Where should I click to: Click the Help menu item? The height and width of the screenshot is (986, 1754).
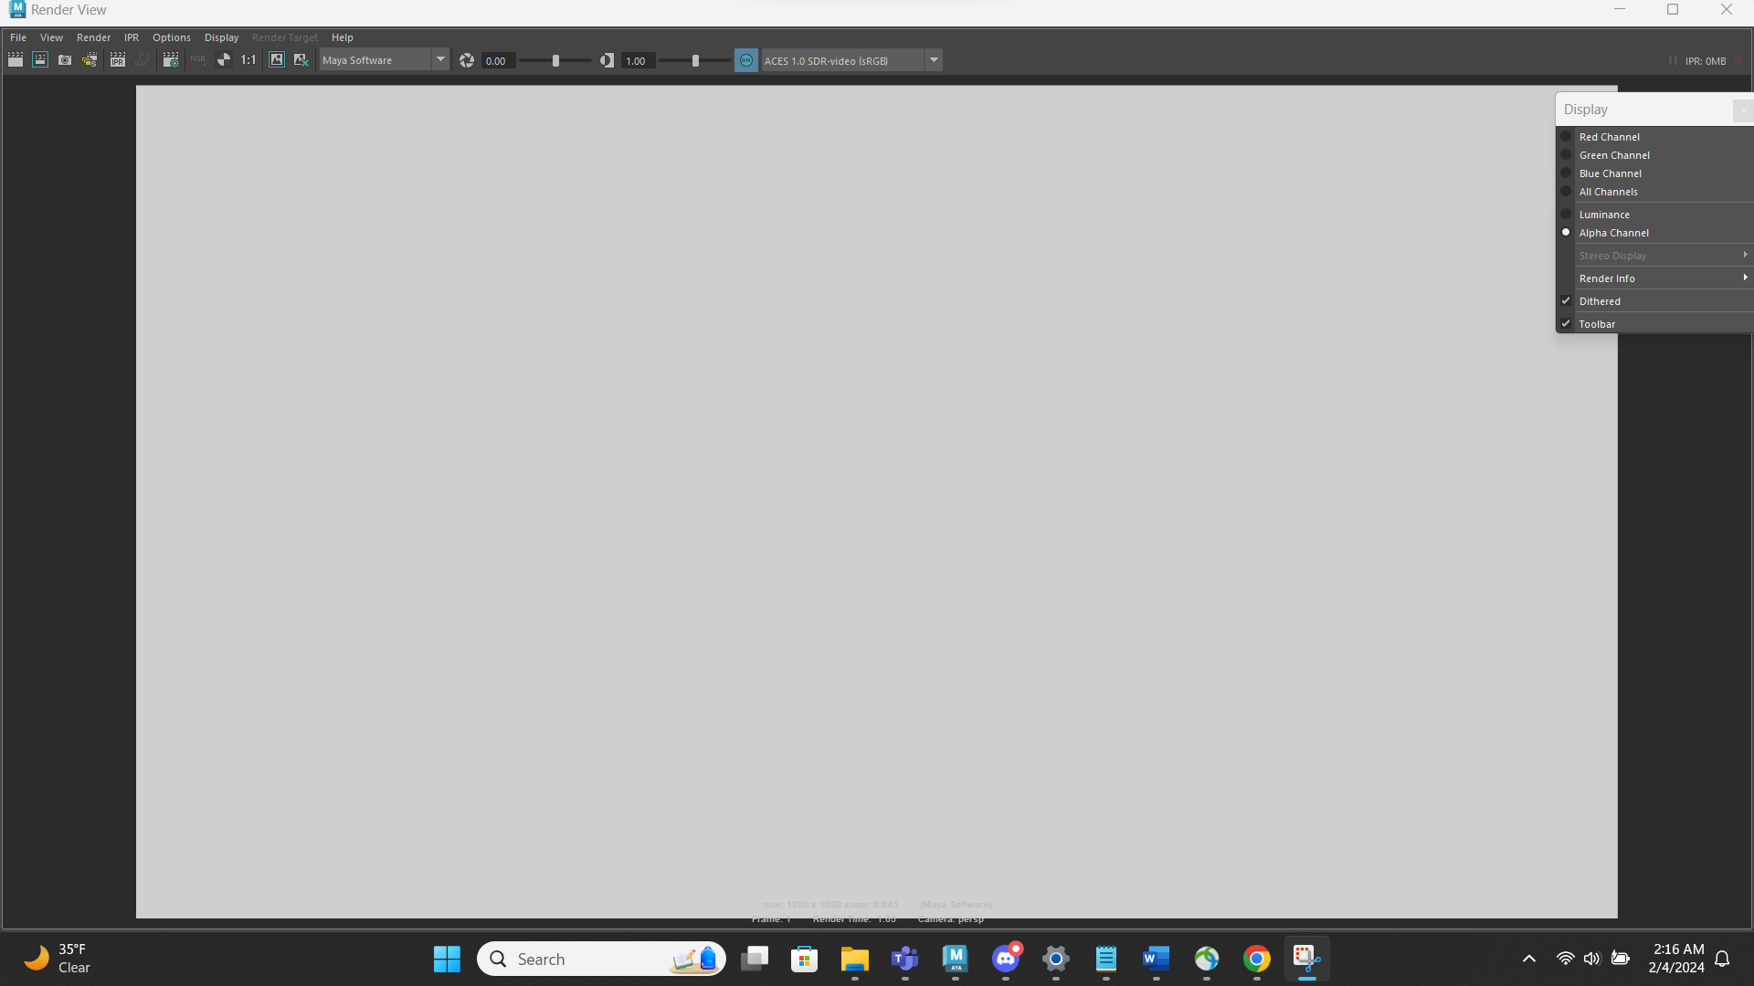(343, 37)
